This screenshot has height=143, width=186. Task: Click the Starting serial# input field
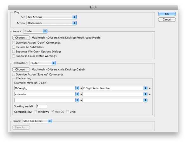coord(42,106)
